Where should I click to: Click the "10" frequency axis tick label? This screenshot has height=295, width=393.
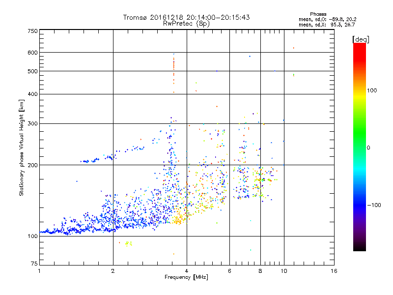[284, 271]
